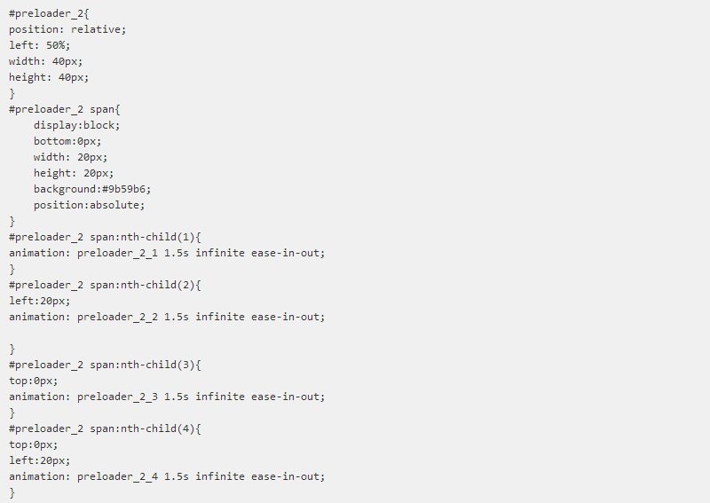Image resolution: width=710 pixels, height=503 pixels.
Task: Click the span:nth-child(2) selector line
Action: [106, 285]
